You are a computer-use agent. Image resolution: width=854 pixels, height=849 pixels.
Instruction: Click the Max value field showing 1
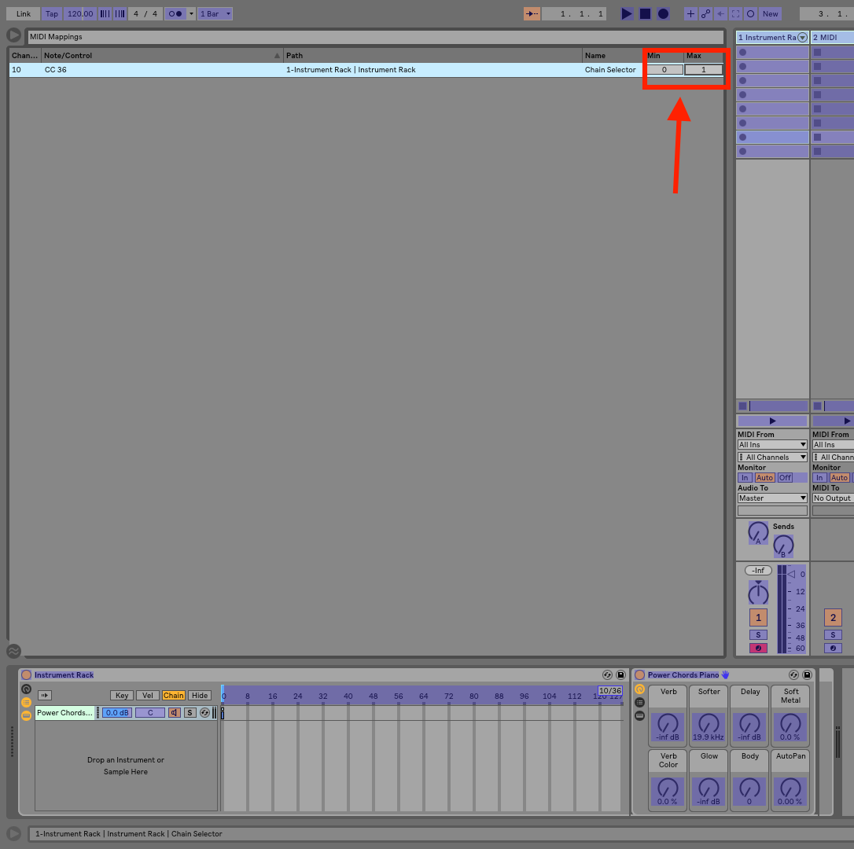point(703,70)
